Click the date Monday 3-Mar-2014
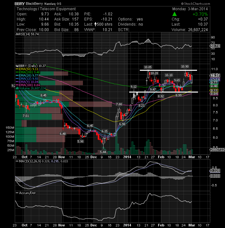This screenshot has height=228, width=225. pyautogui.click(x=190, y=9)
